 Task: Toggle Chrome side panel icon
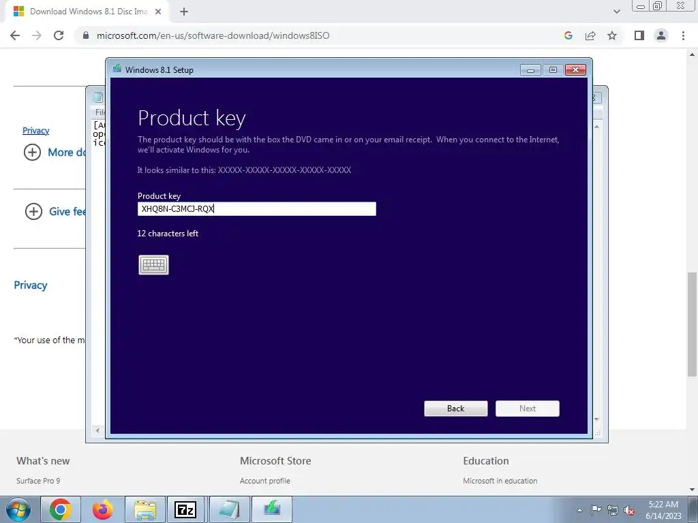639,35
